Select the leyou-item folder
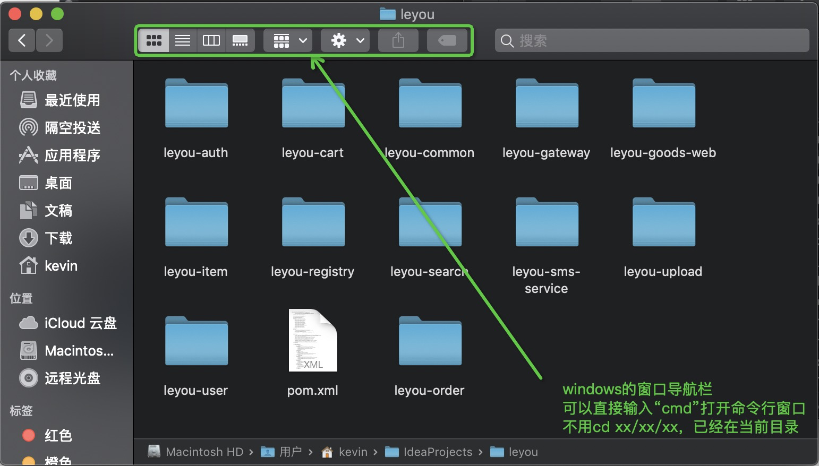The height and width of the screenshot is (466, 819). 197,222
